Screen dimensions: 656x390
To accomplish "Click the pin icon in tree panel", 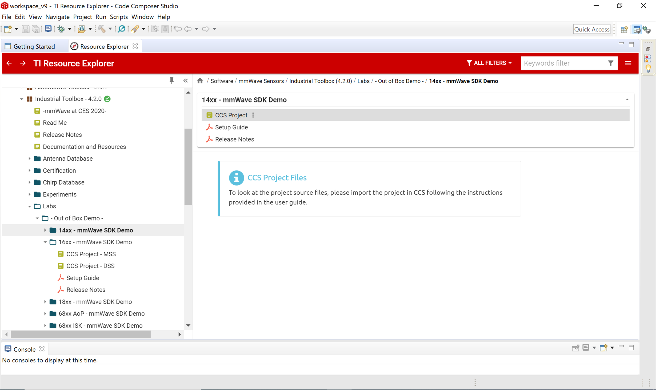I will click(171, 80).
